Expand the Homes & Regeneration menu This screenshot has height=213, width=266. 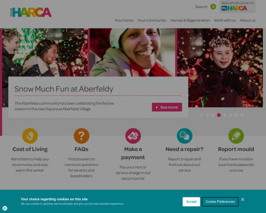pos(190,20)
